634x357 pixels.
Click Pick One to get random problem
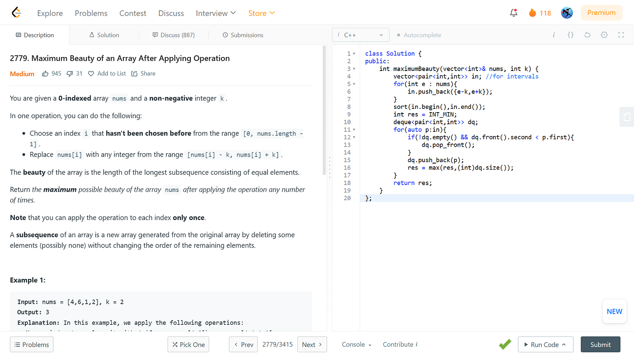188,344
